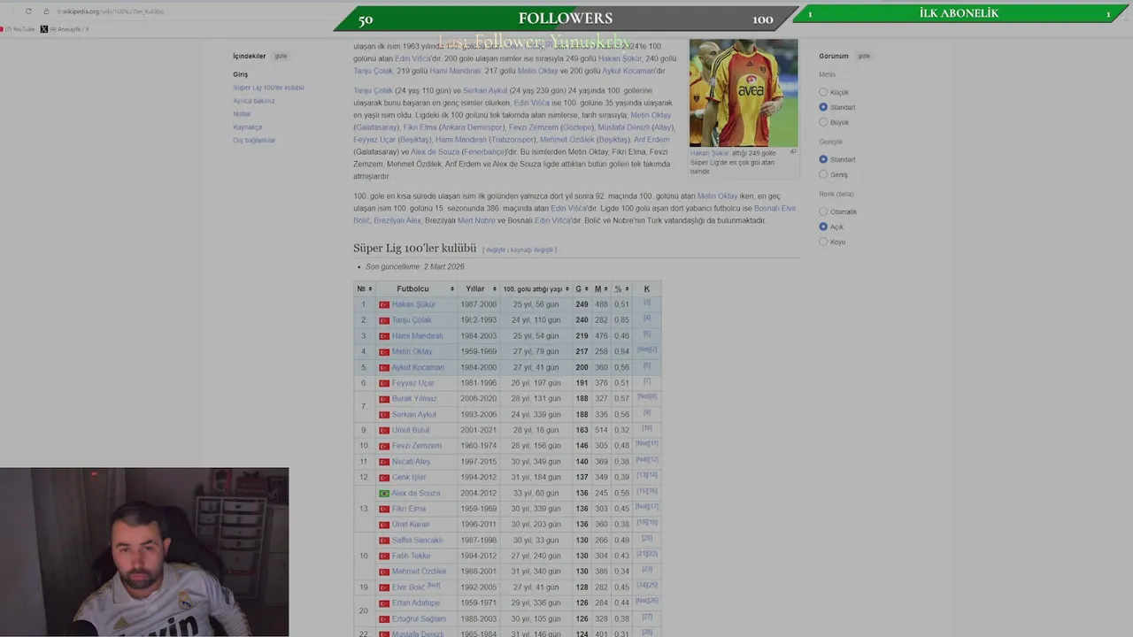
Task: Open Necati Ateş link in the table
Action: (411, 462)
